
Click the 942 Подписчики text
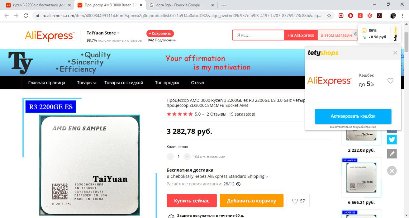click(162, 40)
